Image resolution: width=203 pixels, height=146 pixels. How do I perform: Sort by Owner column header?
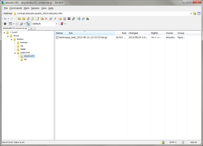[171, 33]
